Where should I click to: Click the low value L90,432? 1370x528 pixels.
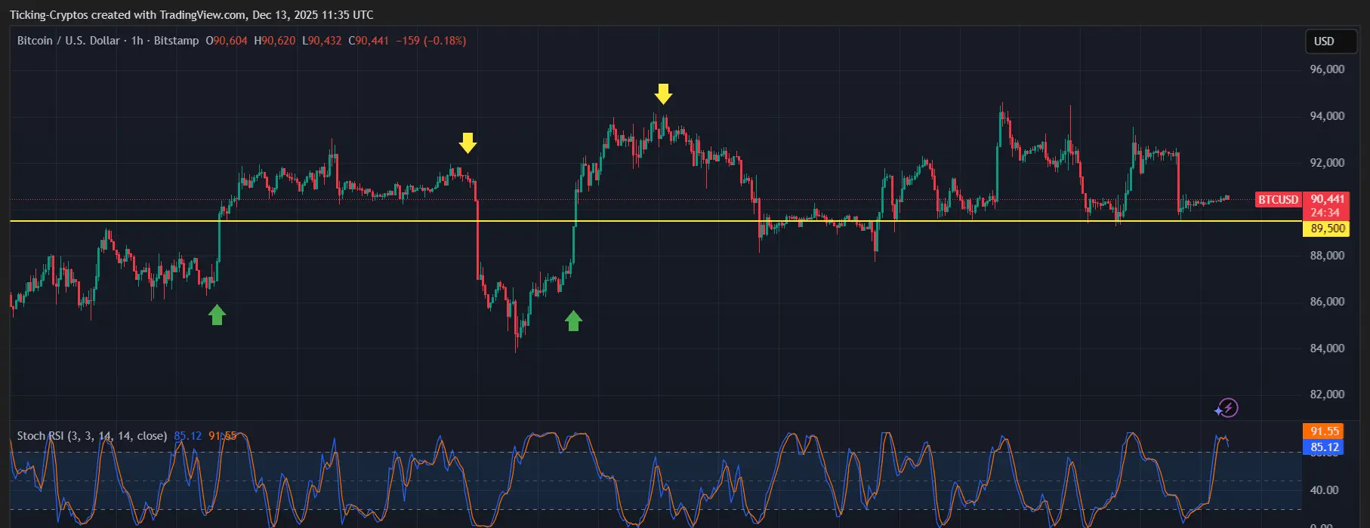pyautogui.click(x=322, y=41)
